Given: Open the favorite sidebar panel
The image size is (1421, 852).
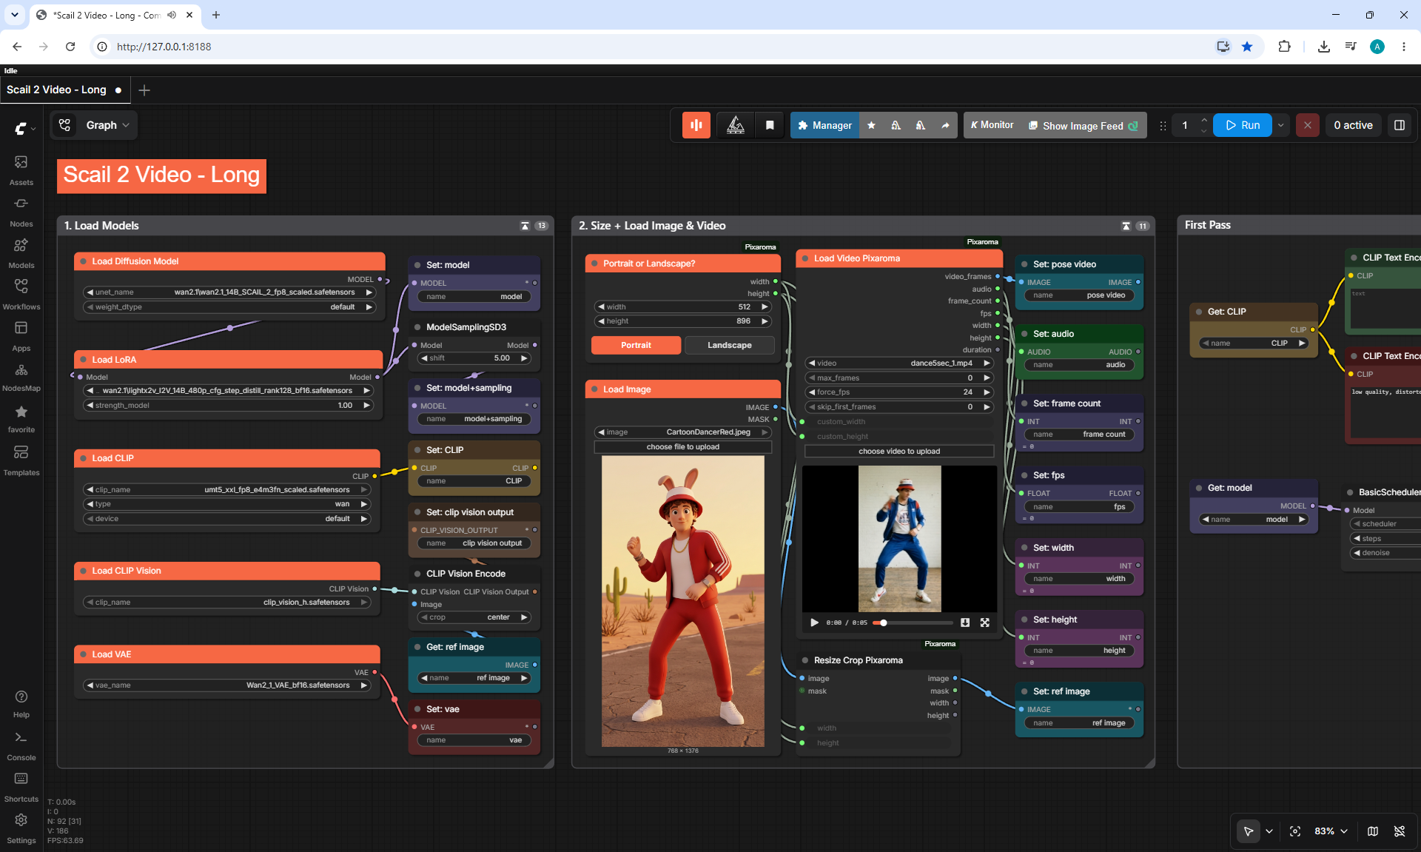Looking at the screenshot, I should (x=21, y=418).
